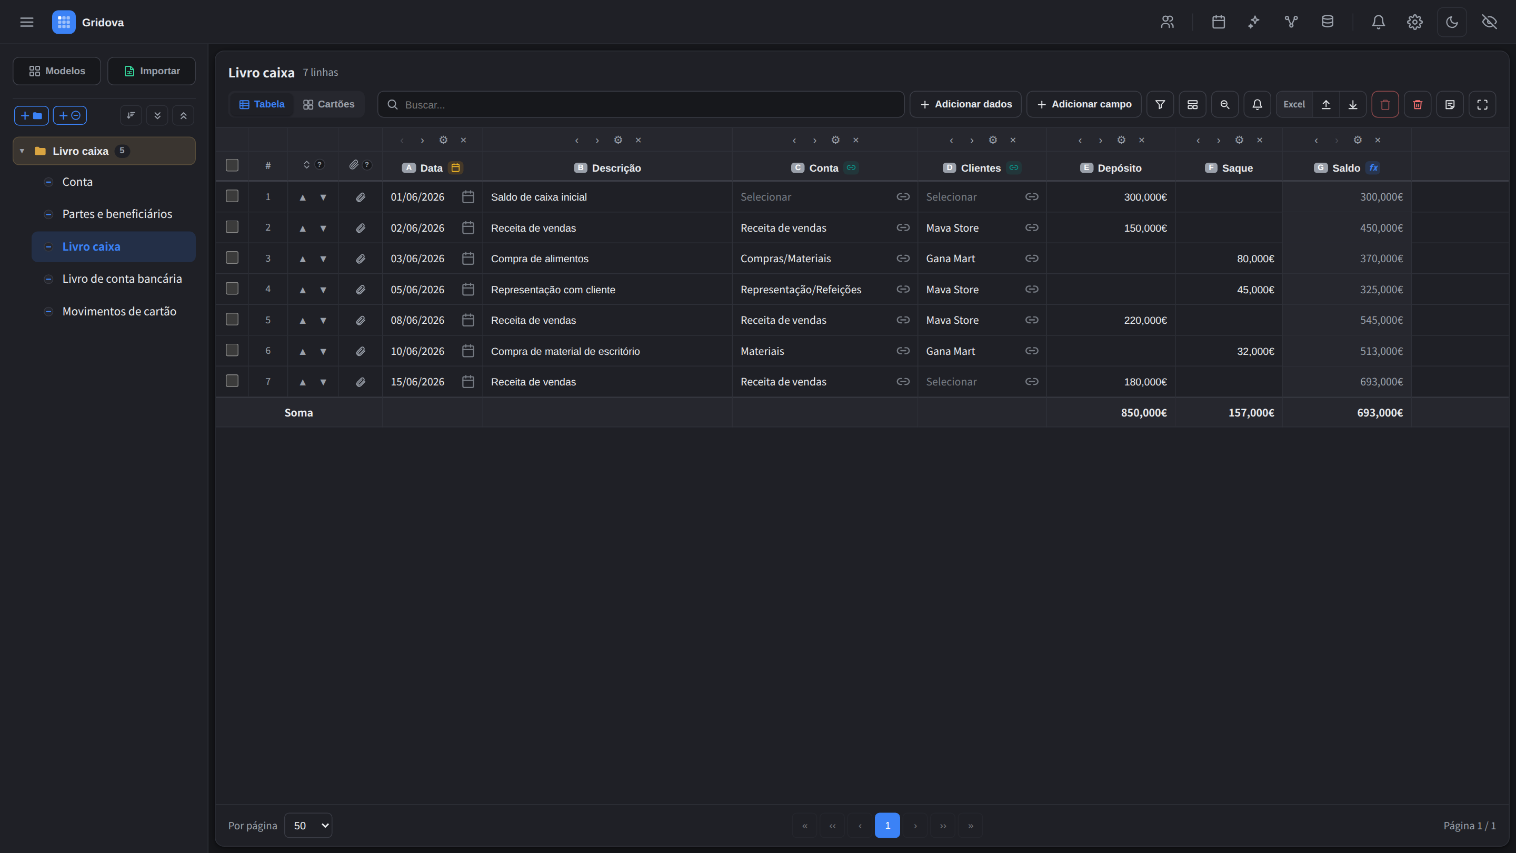Open settings gear for Data column

pyautogui.click(x=443, y=140)
